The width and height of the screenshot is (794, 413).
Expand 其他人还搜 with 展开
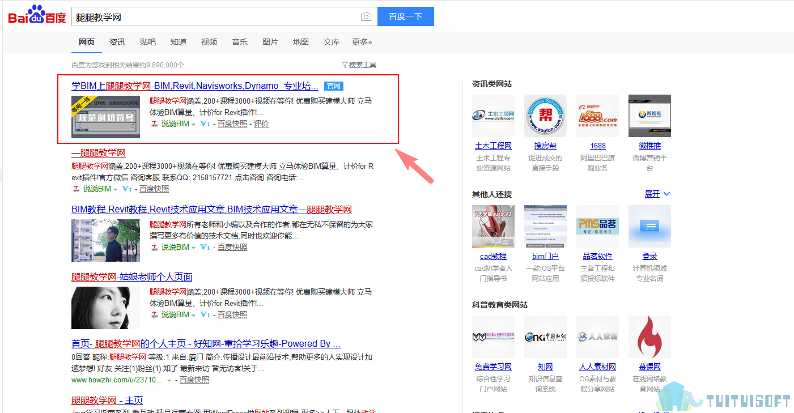[657, 194]
